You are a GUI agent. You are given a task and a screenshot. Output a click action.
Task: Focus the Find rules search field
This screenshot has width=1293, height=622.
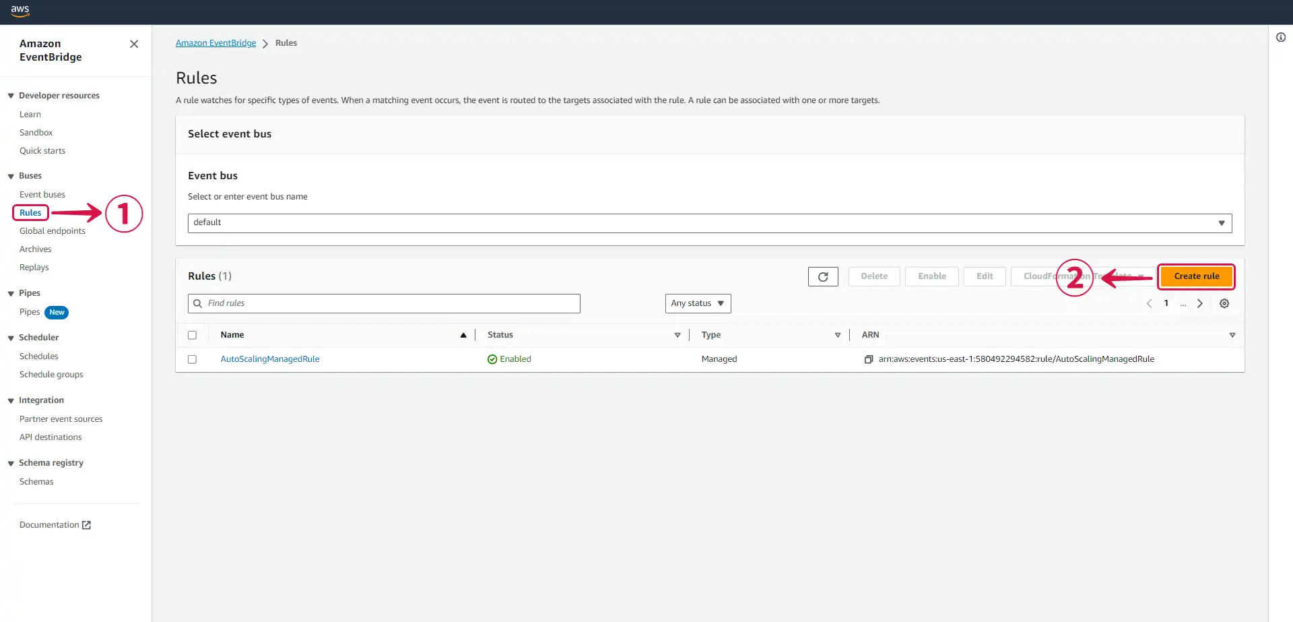coord(384,303)
